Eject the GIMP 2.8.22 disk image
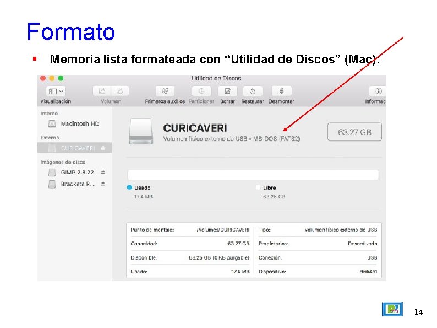437x328 pixels. 103,172
